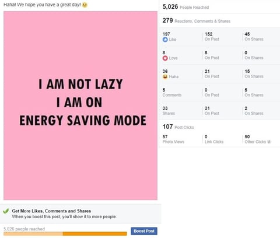Click the Haha laughing face icon

coord(165,76)
